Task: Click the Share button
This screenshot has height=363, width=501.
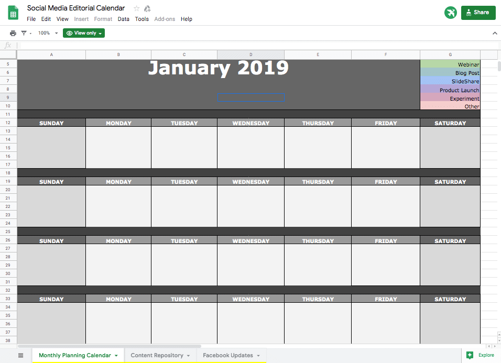Action: (478, 13)
